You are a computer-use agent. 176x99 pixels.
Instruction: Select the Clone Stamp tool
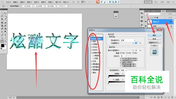tap(2, 25)
